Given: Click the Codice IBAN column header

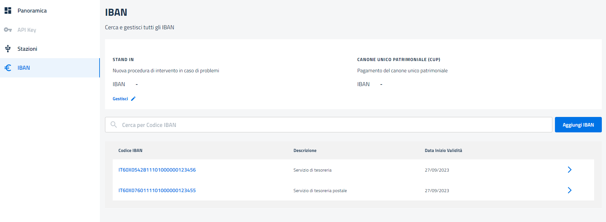Looking at the screenshot, I should [x=130, y=150].
